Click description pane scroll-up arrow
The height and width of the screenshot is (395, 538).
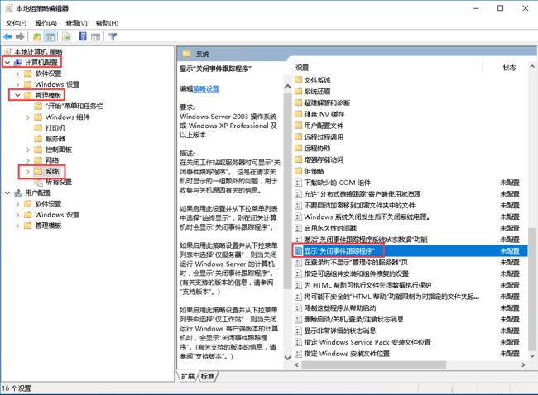pos(287,87)
